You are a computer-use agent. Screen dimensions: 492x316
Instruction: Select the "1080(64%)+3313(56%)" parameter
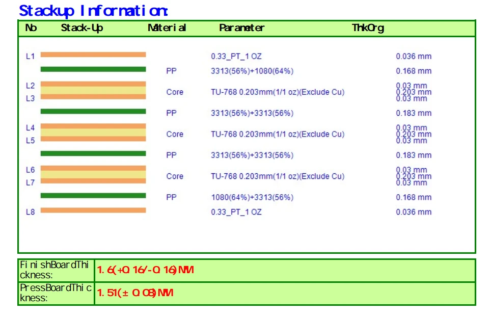tap(252, 197)
